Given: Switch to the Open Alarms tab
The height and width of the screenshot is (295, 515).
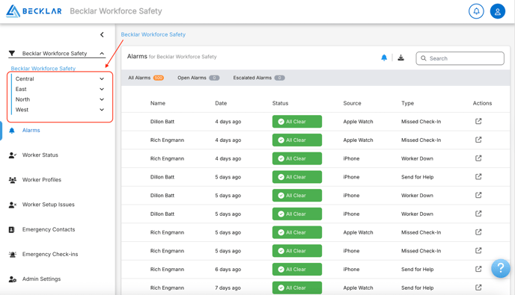Looking at the screenshot, I should pos(198,78).
